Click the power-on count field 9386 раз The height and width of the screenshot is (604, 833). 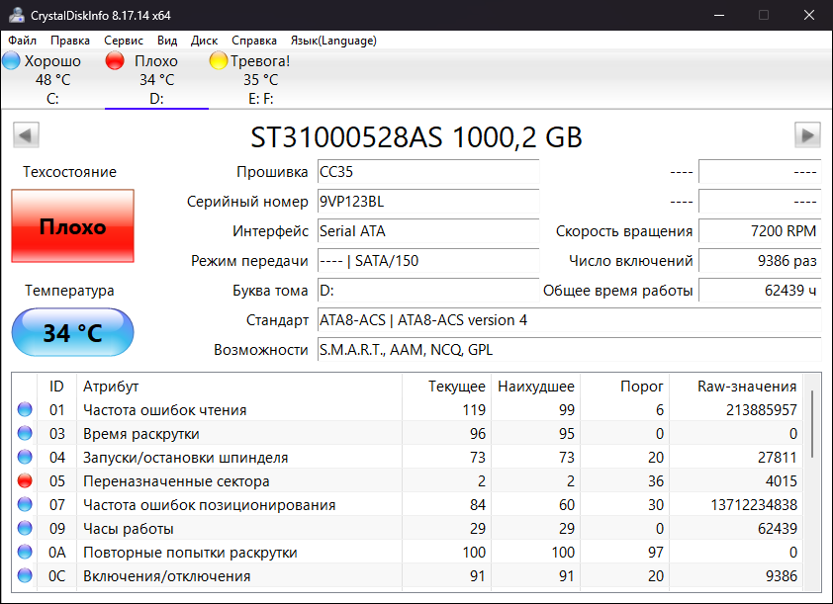(x=760, y=261)
